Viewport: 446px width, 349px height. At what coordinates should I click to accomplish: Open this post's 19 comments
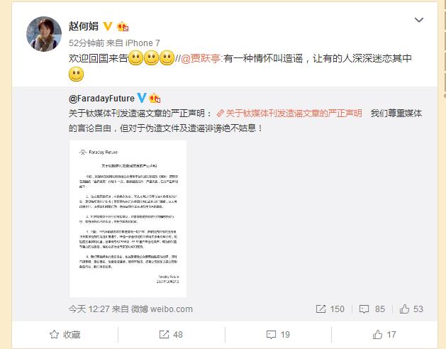point(278,335)
